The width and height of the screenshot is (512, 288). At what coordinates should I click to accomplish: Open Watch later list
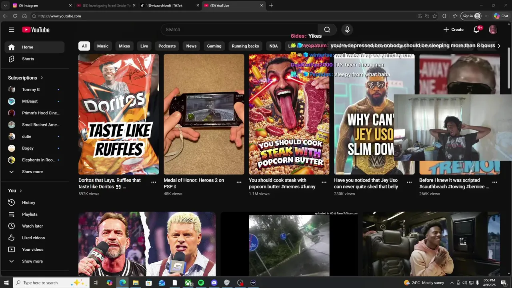[x=34, y=226]
